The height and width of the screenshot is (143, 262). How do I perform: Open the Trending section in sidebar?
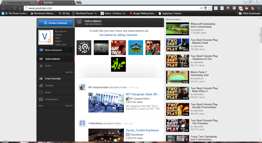click(49, 85)
